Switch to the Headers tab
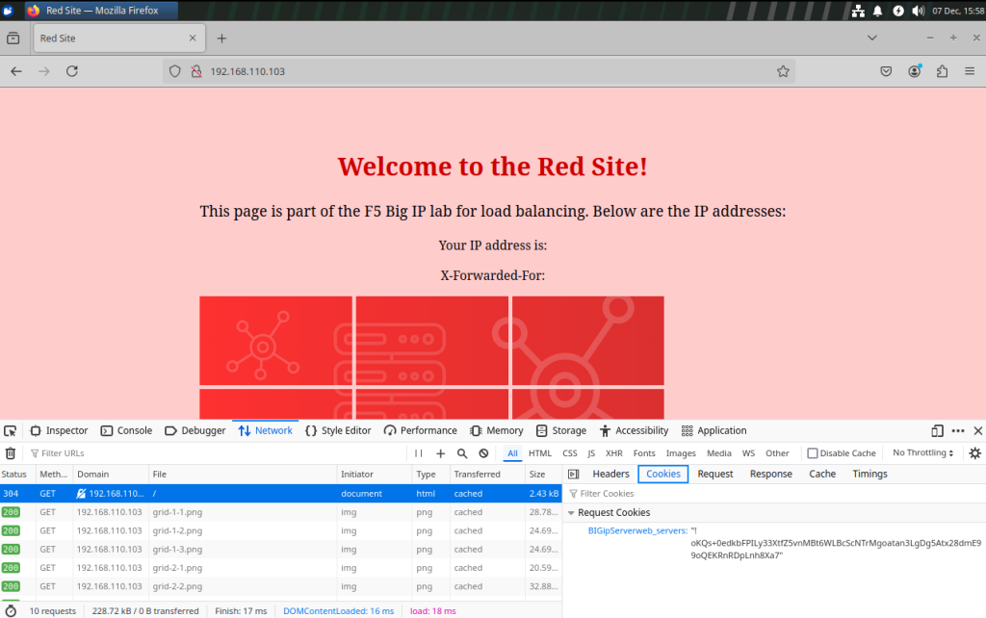The width and height of the screenshot is (986, 618). click(610, 474)
